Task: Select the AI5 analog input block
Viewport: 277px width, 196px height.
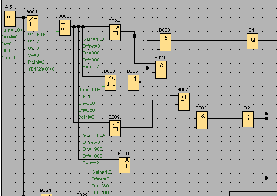Action: tap(10, 19)
